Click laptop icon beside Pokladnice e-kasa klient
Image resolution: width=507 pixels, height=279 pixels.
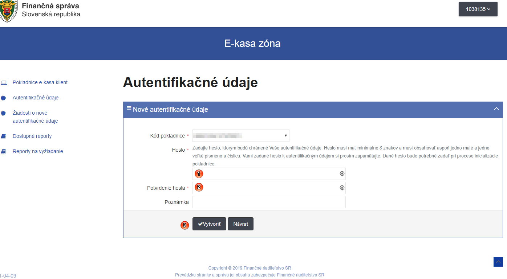point(4,83)
